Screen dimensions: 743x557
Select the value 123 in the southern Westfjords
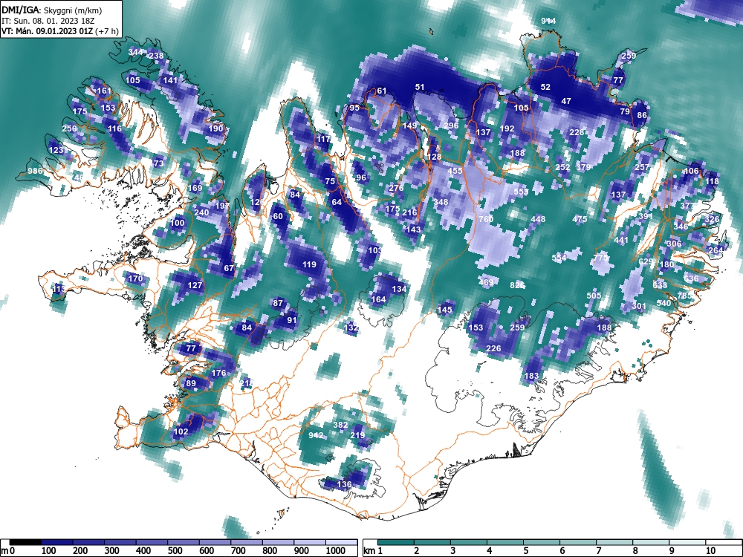pyautogui.click(x=56, y=150)
